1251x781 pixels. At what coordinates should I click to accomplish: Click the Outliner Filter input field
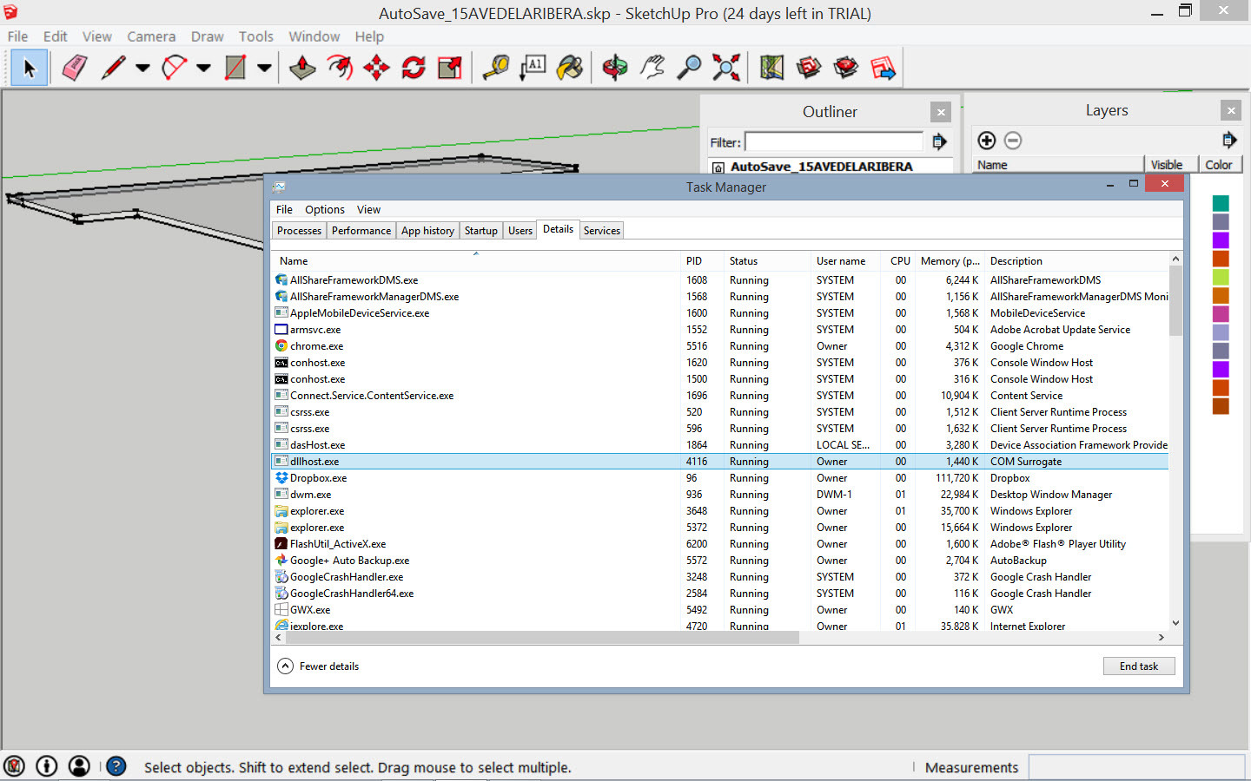pyautogui.click(x=834, y=141)
